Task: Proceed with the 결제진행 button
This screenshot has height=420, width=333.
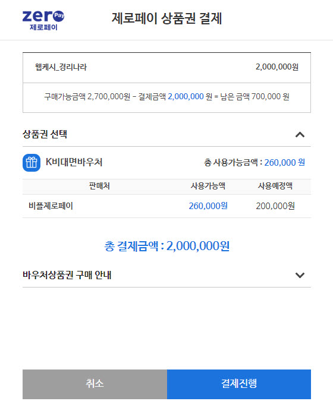Action: 239,384
